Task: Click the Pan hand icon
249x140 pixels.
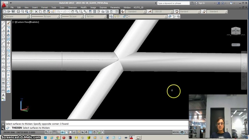Action: tap(73, 11)
